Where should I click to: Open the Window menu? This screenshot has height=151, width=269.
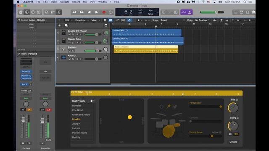103,2
